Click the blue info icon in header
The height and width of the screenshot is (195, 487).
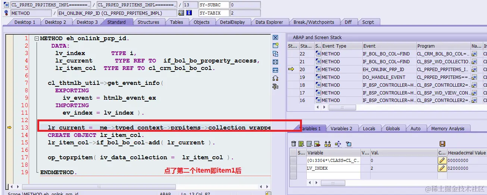[x=189, y=13]
